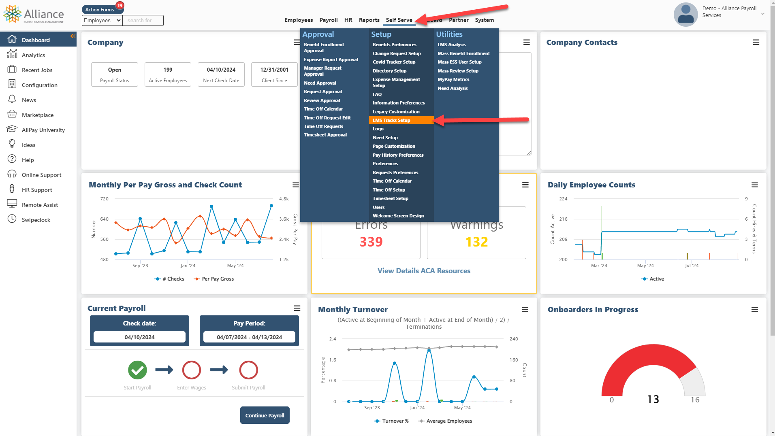
Task: Expand the account dropdown chevron
Action: tap(763, 14)
